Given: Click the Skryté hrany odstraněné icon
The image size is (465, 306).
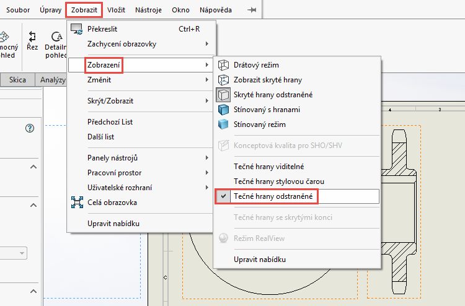Looking at the screenshot, I should point(223,95).
